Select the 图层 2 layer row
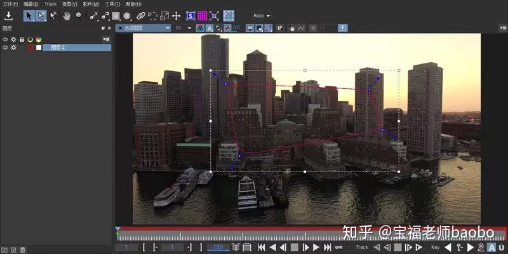The width and height of the screenshot is (508, 254). point(77,48)
